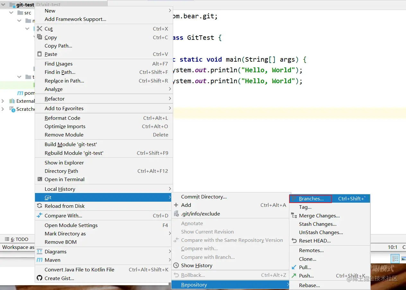This screenshot has height=290, width=406.
Task: Click the External Libraries icon in tree
Action: (12, 101)
